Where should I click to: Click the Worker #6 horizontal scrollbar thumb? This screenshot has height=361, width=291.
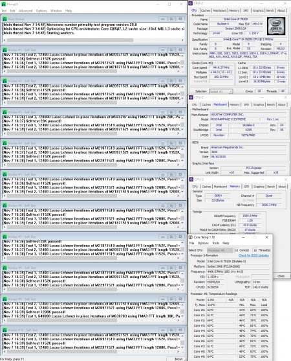click(x=62, y=227)
